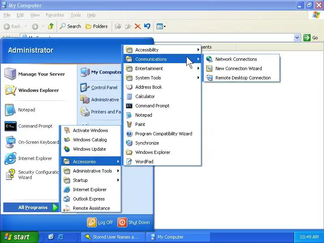Click the Shut Down button

tap(134, 222)
